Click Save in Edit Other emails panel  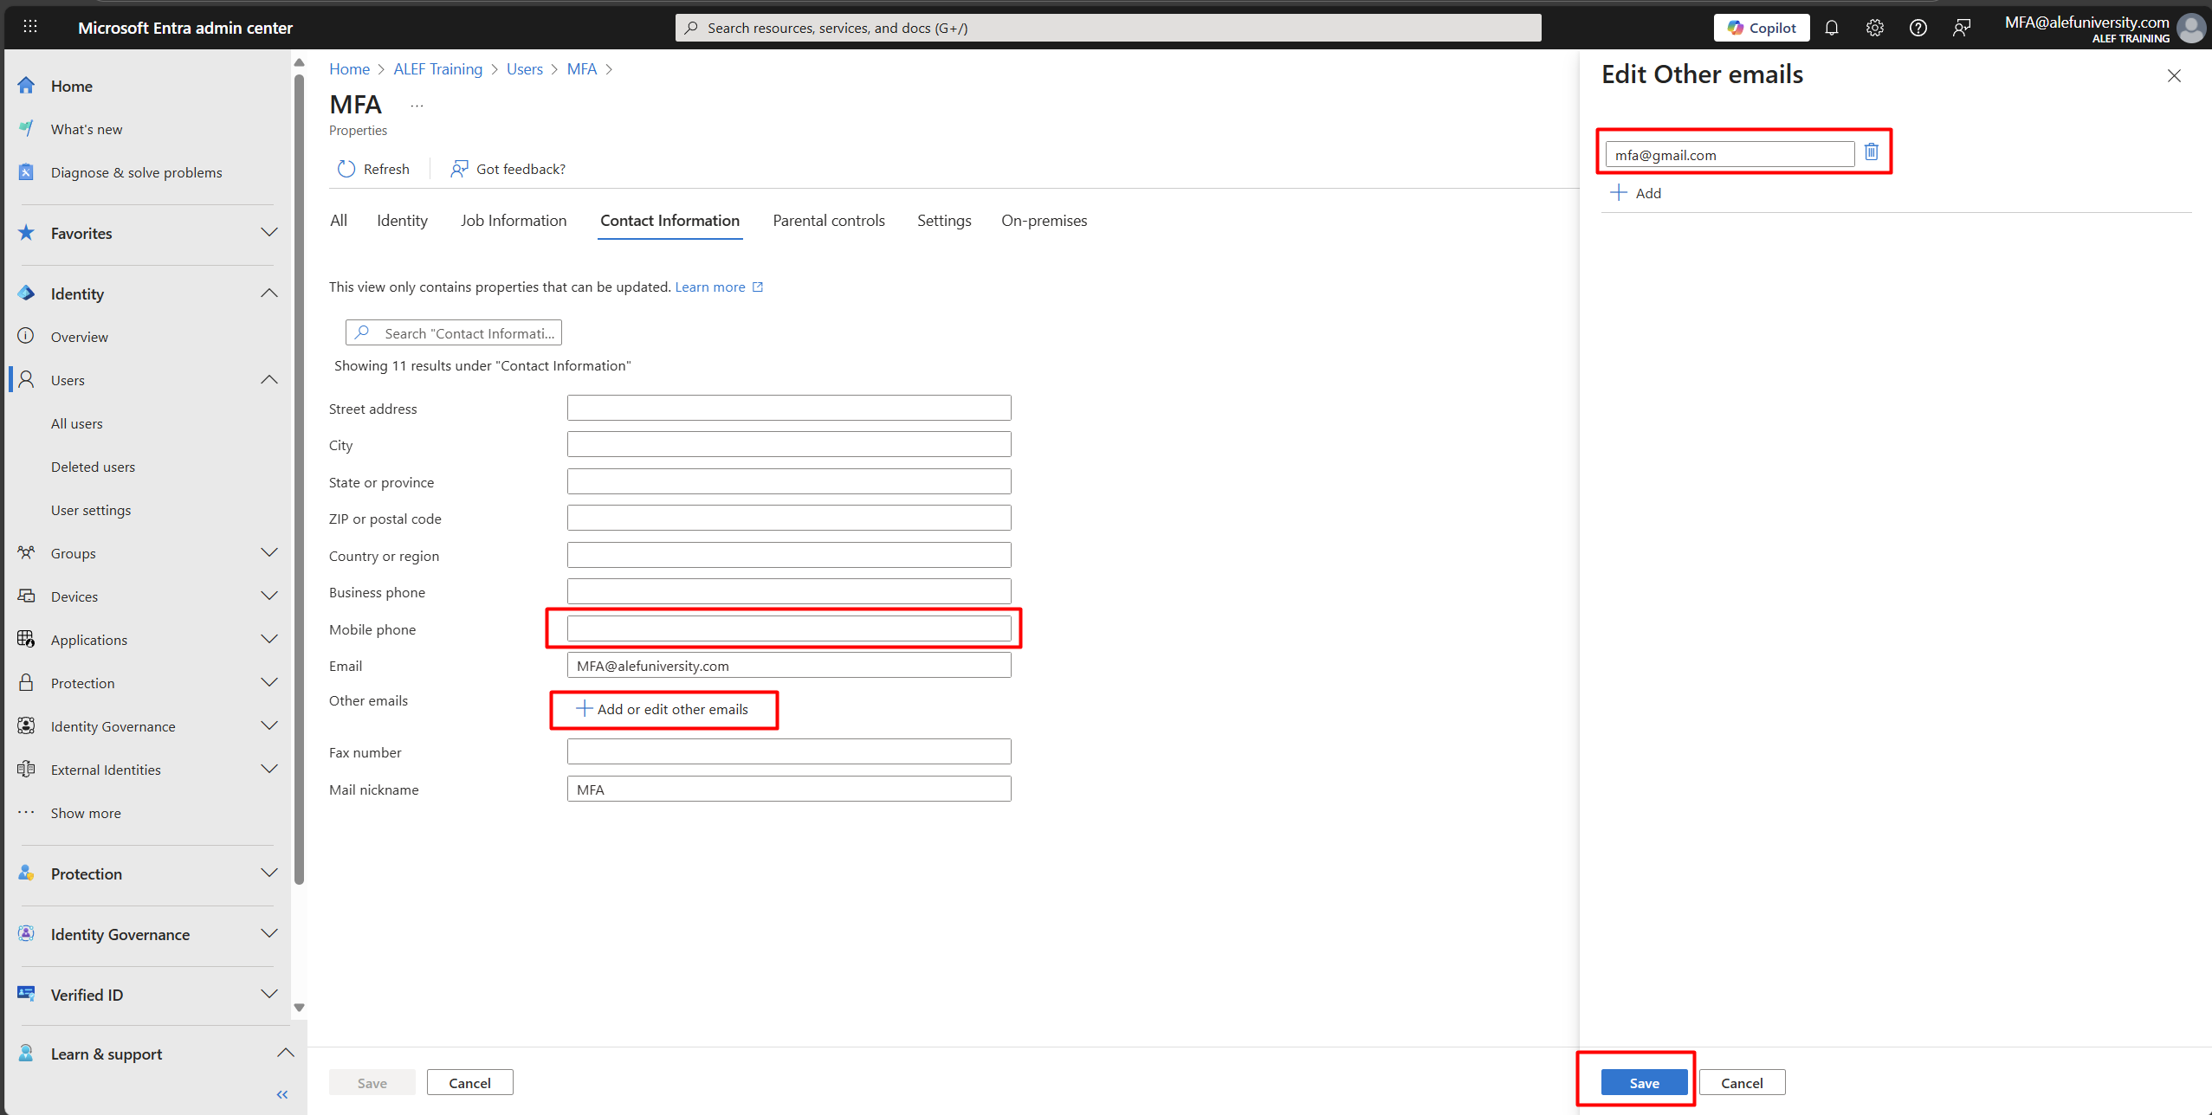point(1644,1083)
